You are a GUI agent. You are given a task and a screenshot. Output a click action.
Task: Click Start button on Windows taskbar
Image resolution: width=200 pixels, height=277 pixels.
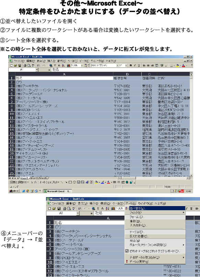pos(14,191)
